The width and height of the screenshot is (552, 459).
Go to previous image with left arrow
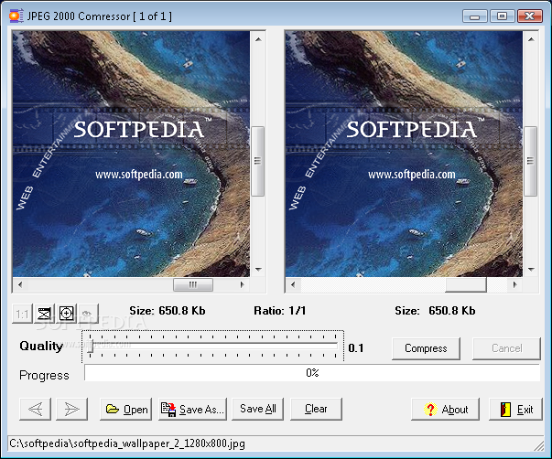coord(35,409)
